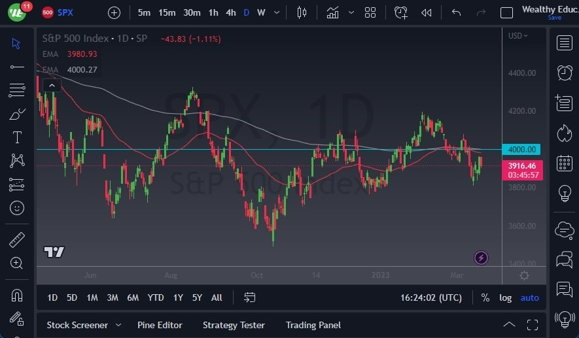Switch to the 15m interval
This screenshot has height=338, width=579.
(167, 13)
